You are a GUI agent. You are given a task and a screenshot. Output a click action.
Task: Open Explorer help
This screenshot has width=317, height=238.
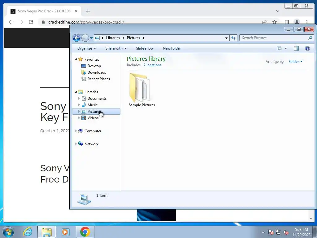[x=307, y=48]
